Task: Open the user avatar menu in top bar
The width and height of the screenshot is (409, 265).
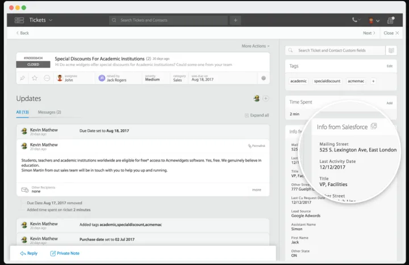Action: (x=374, y=20)
